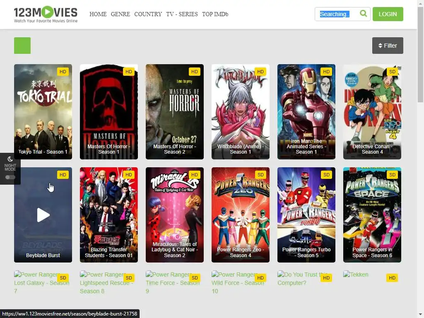The width and height of the screenshot is (424, 318).
Task: Open Power Rangers Turbo - Season 5
Action: (306, 215)
